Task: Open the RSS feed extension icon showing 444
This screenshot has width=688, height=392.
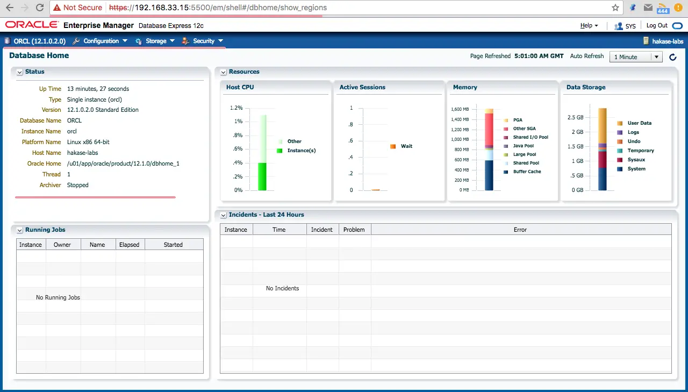Action: (663, 8)
